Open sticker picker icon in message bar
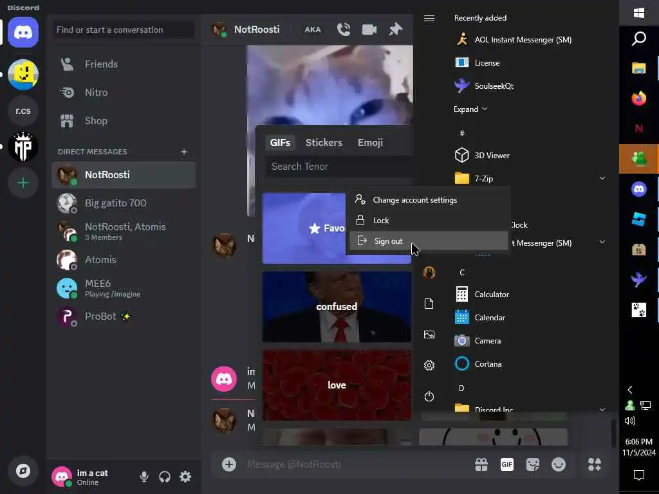Image resolution: width=659 pixels, height=494 pixels. tap(533, 464)
